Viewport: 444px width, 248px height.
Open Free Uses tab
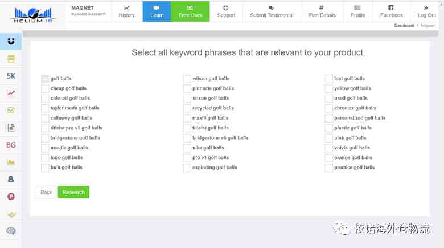190,11
